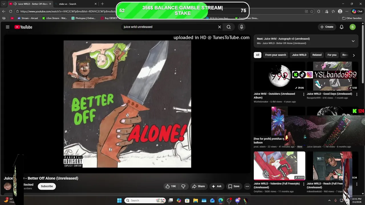
Task: Open Photopea Online bookmark
Action: 84,18
